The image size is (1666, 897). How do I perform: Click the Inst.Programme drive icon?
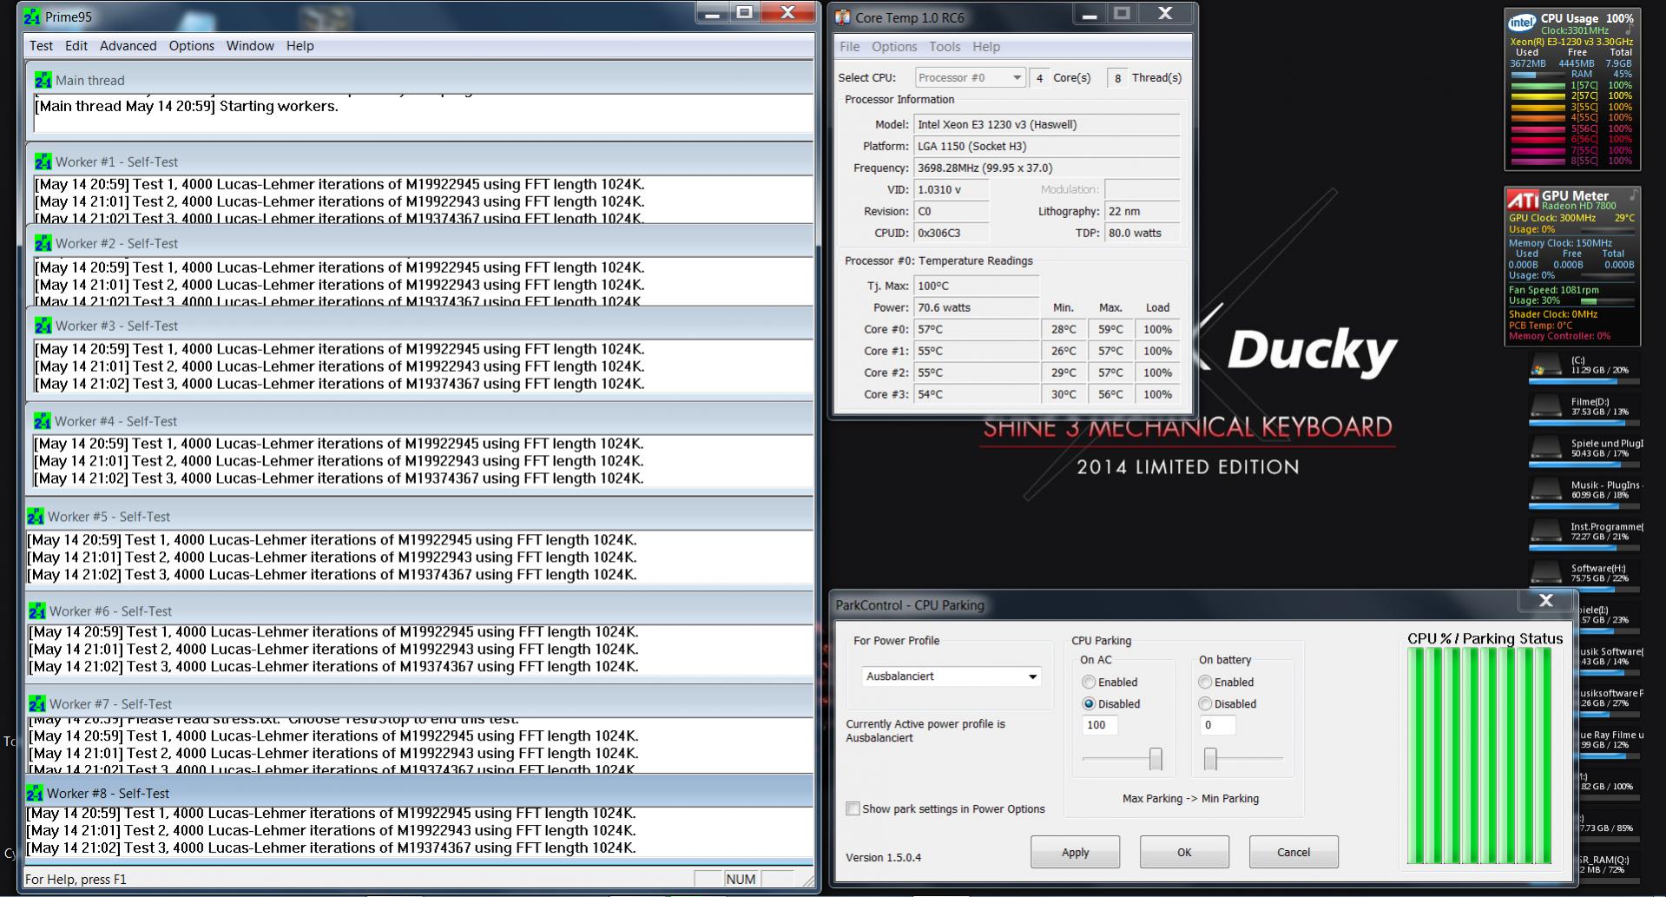(x=1546, y=532)
